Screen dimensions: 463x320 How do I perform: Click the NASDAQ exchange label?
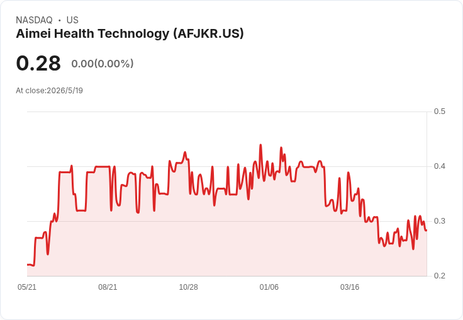click(x=34, y=20)
